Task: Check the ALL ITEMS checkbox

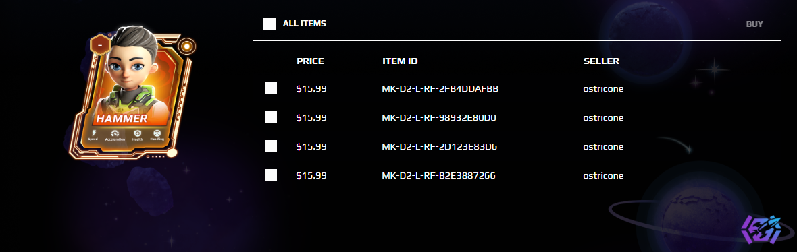Action: 269,24
